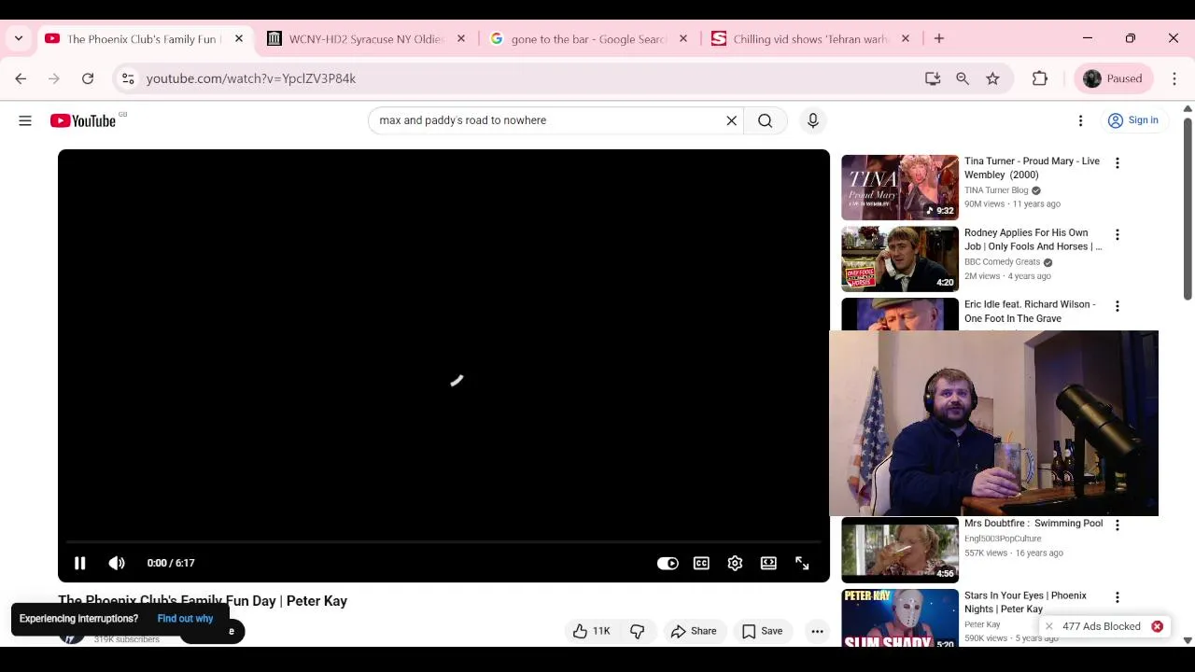Reload the page
Screen dimensions: 1195x672
click(x=88, y=78)
